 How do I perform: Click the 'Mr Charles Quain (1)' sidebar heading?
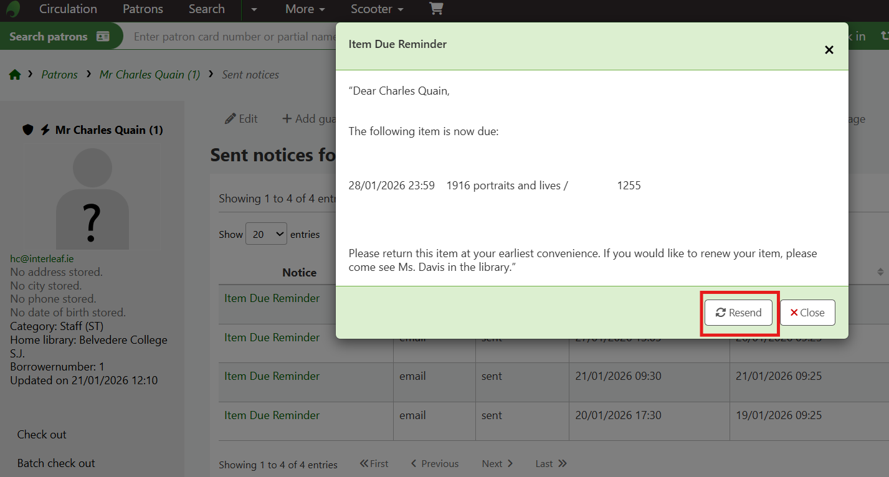tap(109, 130)
